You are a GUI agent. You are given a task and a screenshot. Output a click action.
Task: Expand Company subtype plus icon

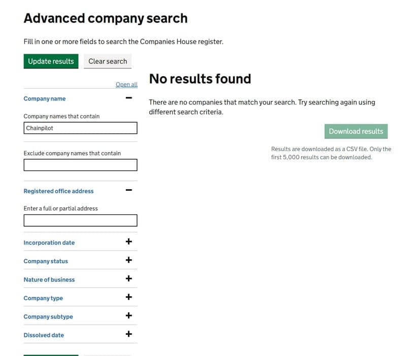point(129,316)
